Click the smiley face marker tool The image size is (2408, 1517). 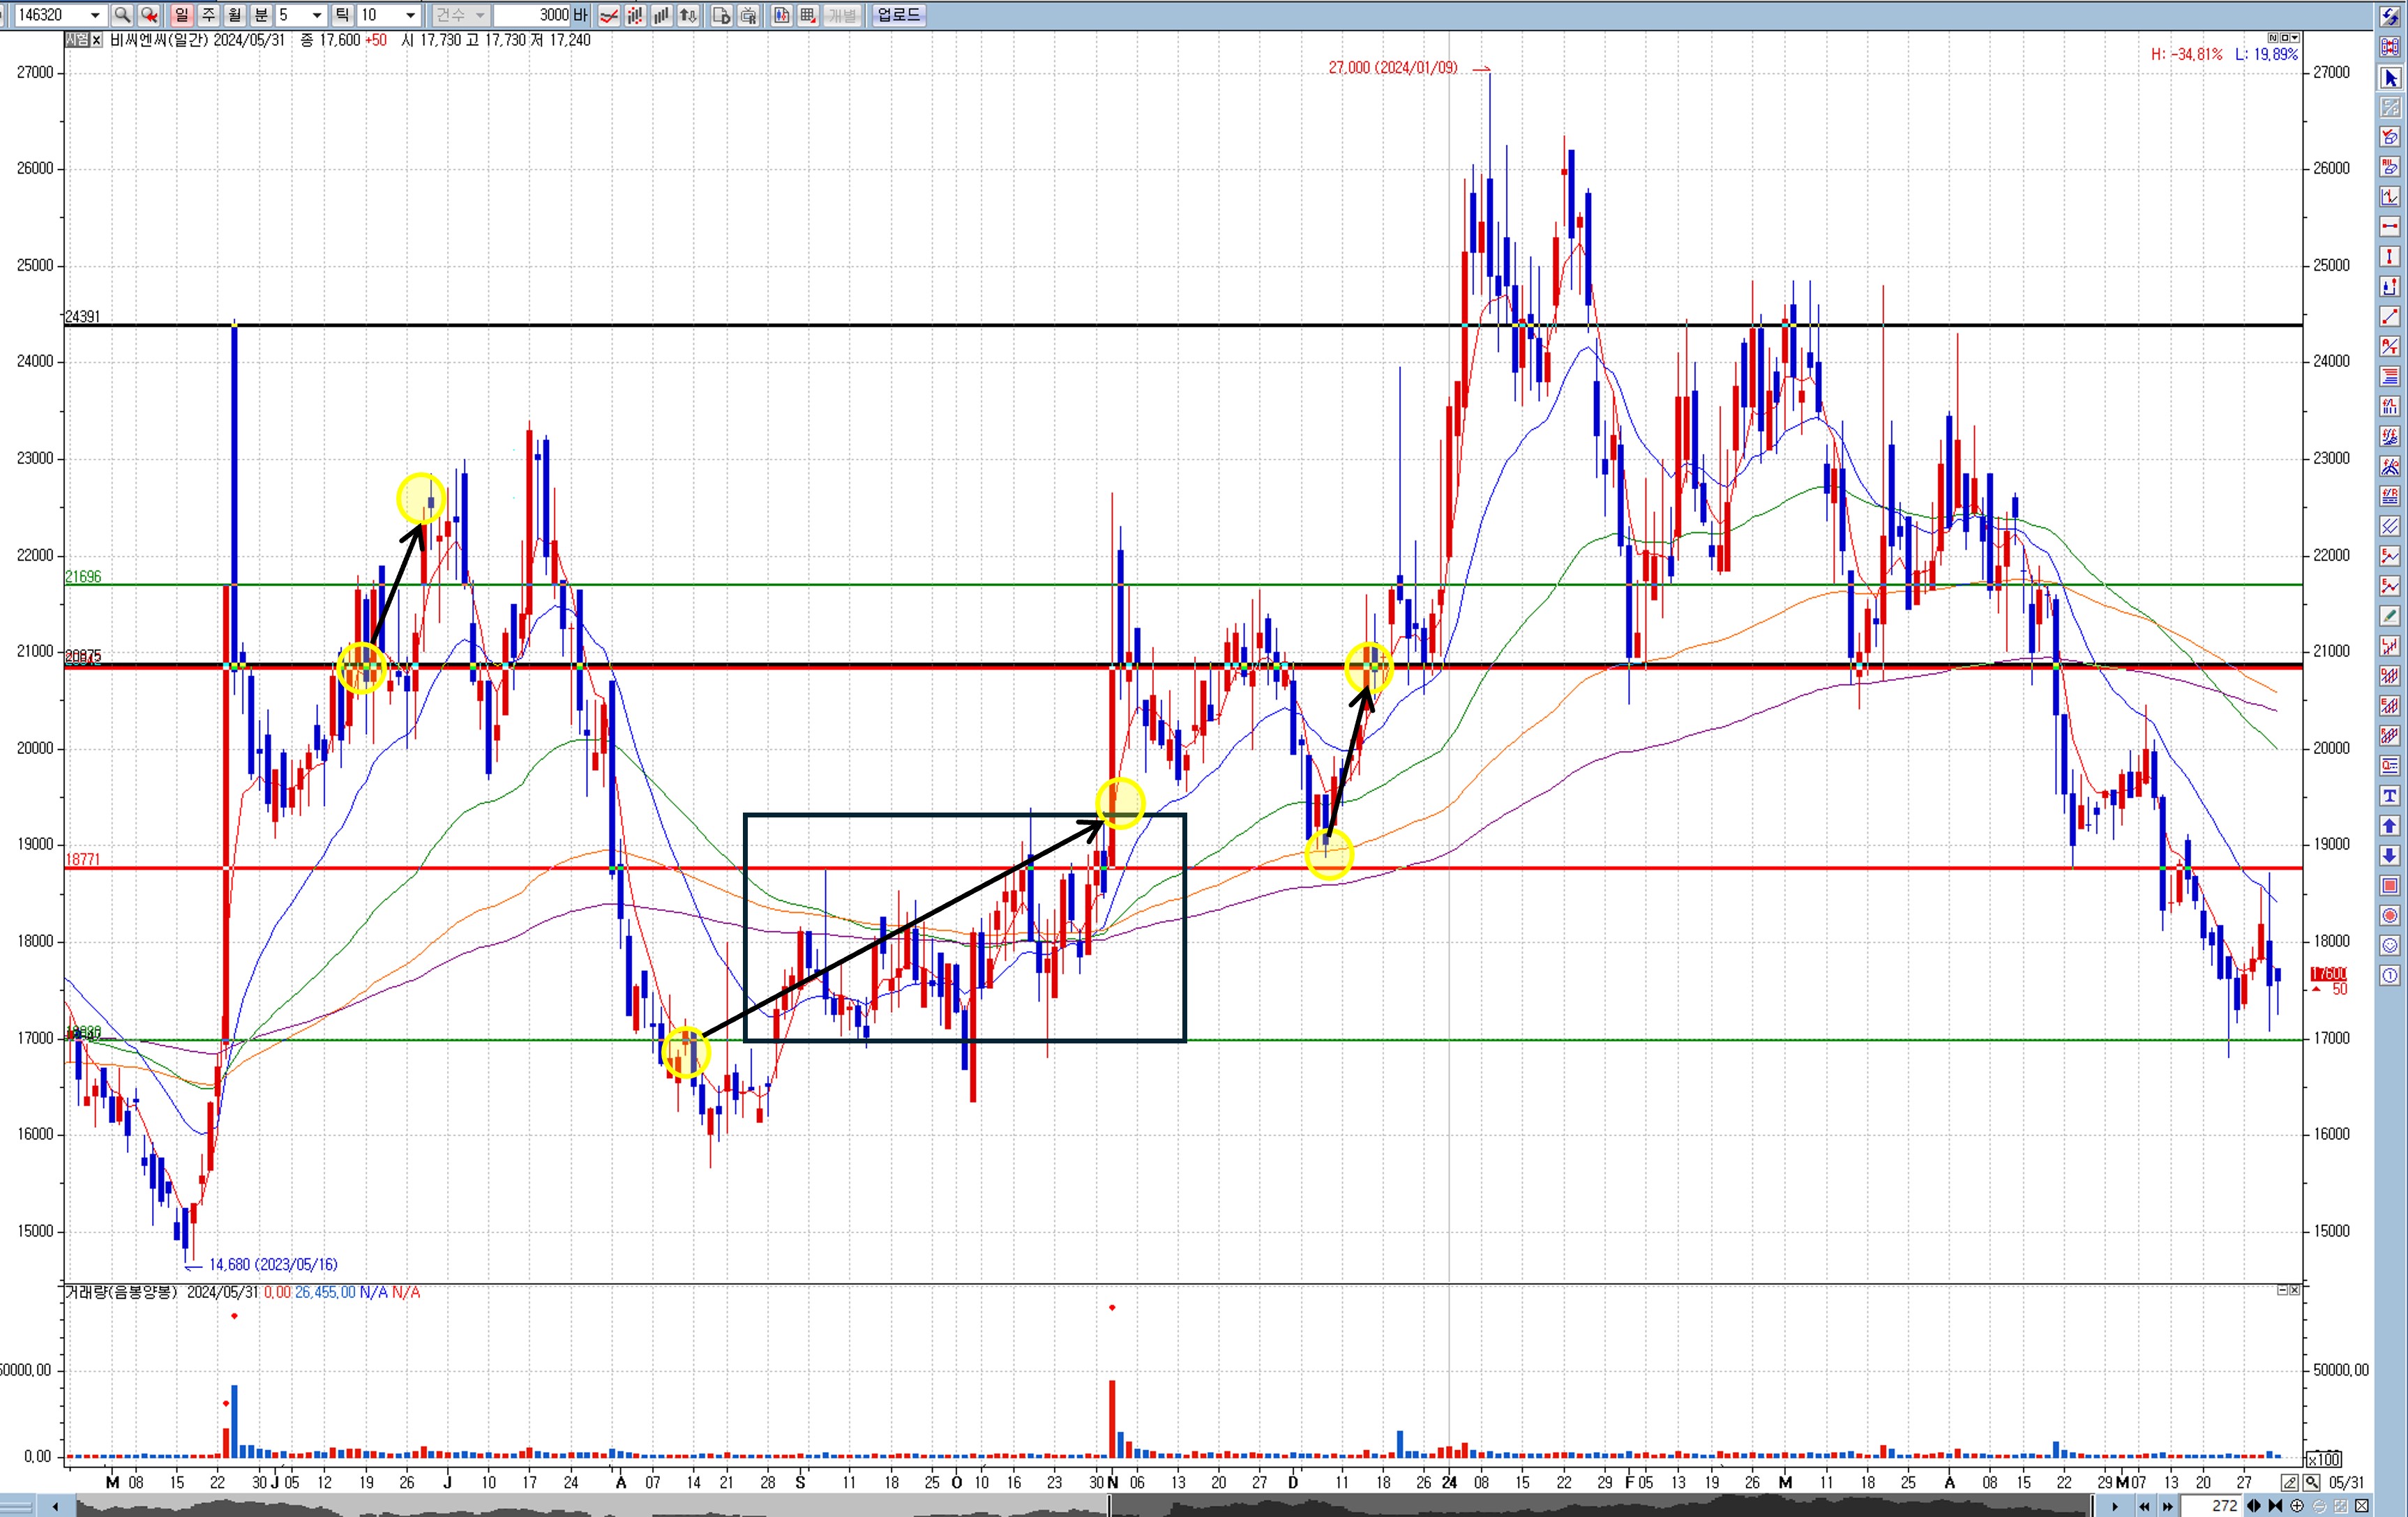2390,946
